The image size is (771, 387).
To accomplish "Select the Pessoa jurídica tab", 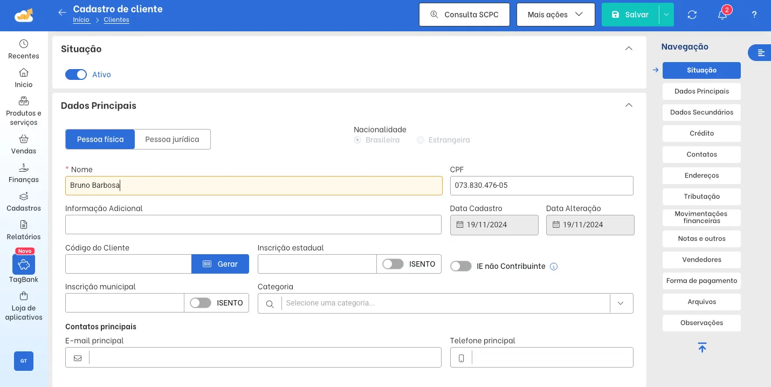I will pos(173,139).
